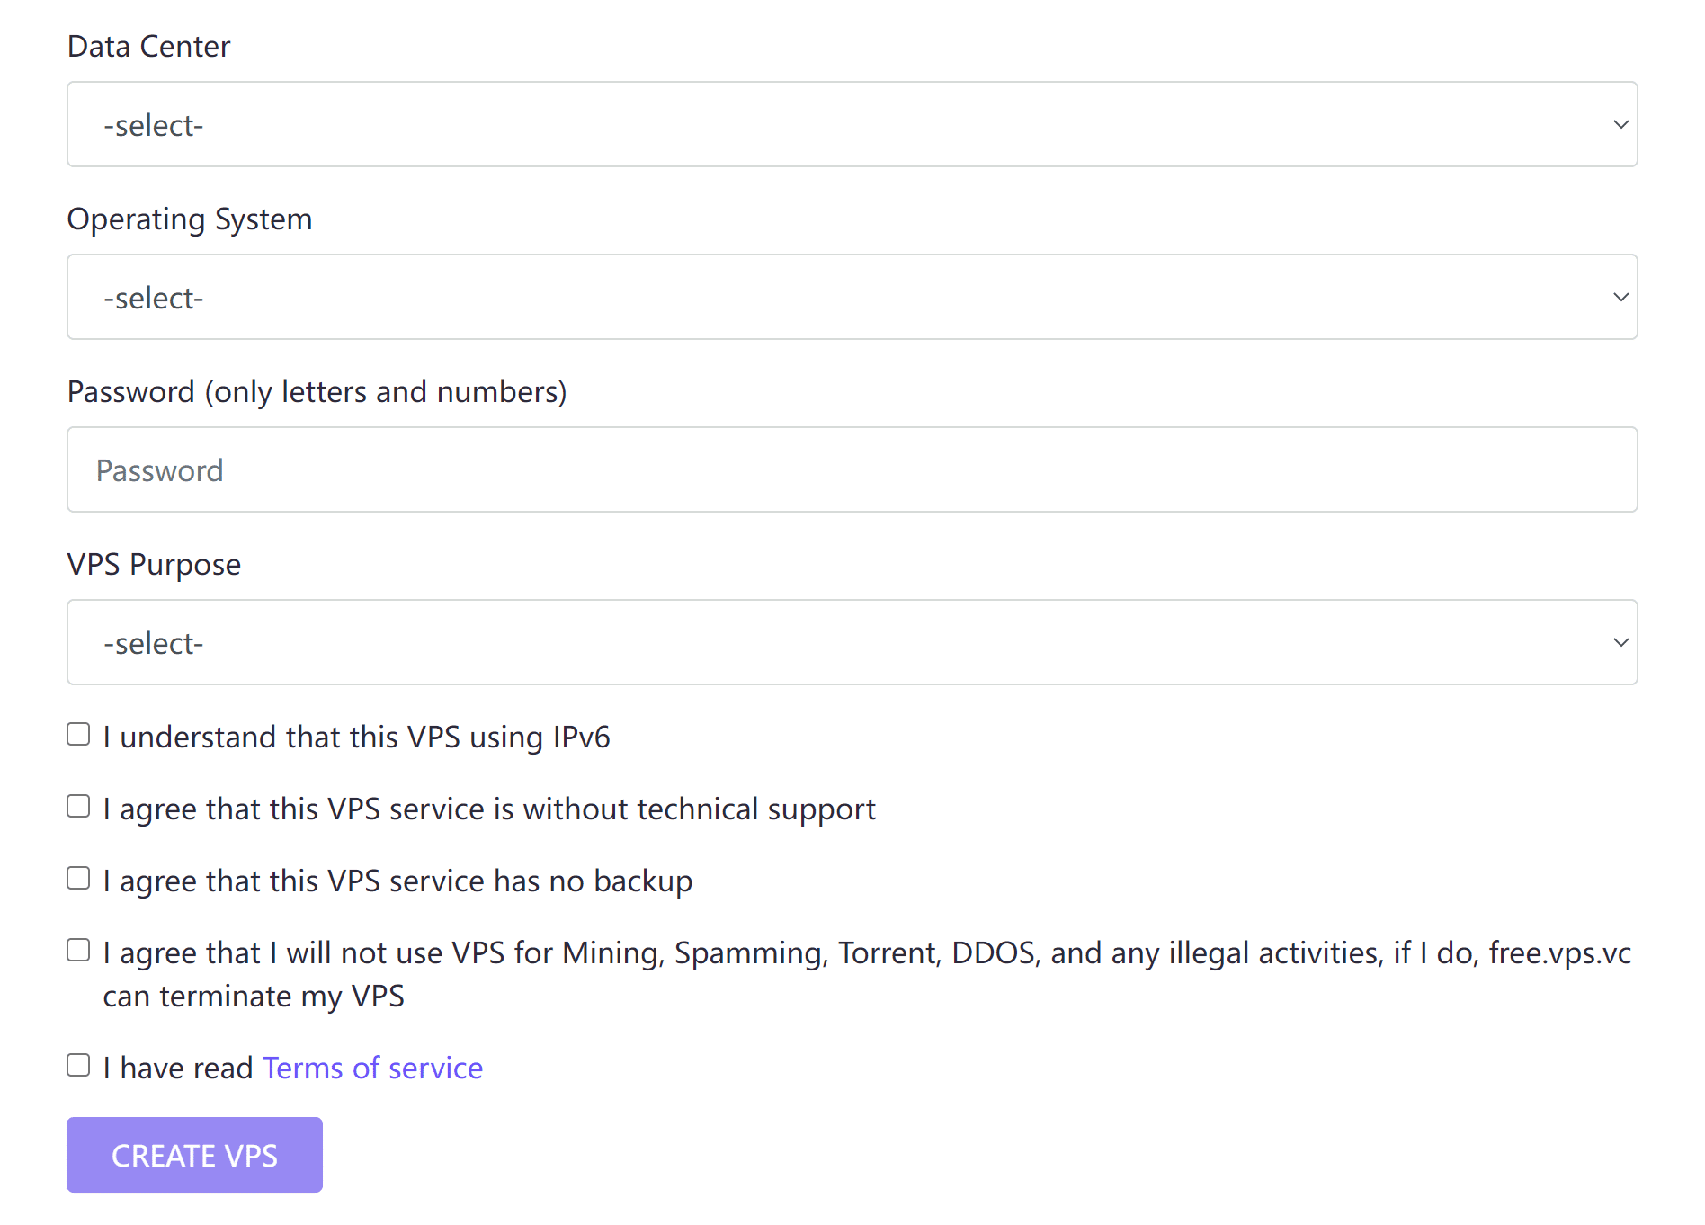Click the 'Operating System' field label

tap(190, 219)
